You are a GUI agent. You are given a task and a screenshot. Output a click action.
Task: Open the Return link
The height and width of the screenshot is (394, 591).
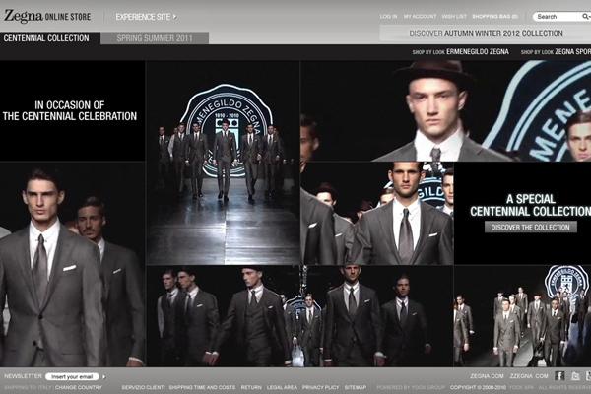(251, 387)
